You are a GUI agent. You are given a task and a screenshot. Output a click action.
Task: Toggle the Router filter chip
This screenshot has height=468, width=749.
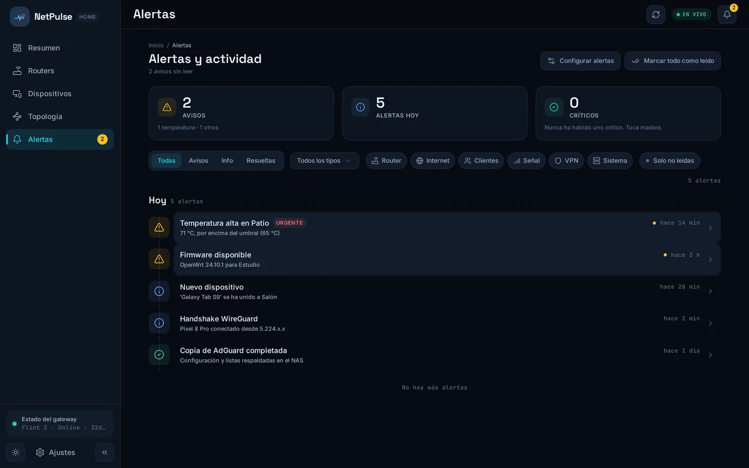point(386,161)
